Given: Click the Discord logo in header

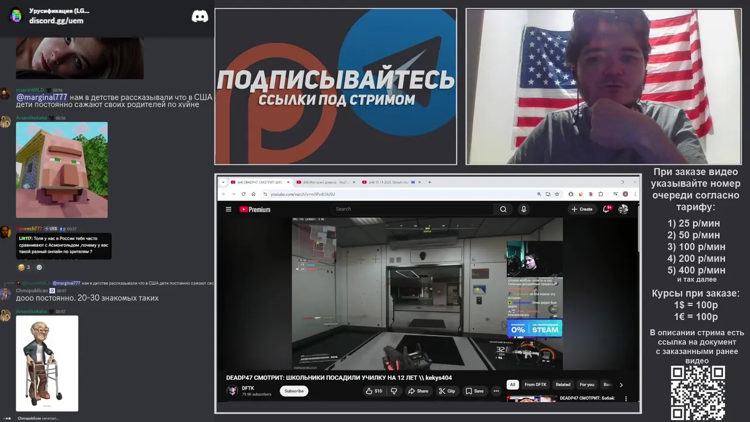Looking at the screenshot, I should pos(200,16).
